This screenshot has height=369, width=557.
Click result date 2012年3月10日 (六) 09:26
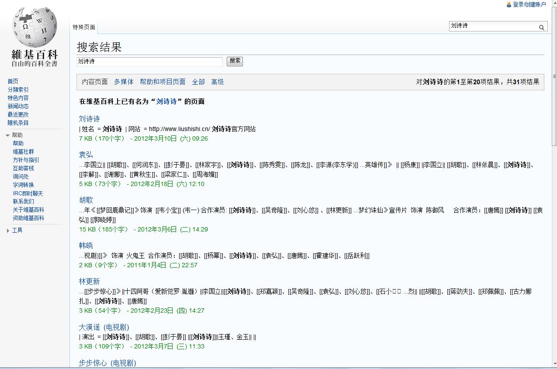click(x=171, y=138)
